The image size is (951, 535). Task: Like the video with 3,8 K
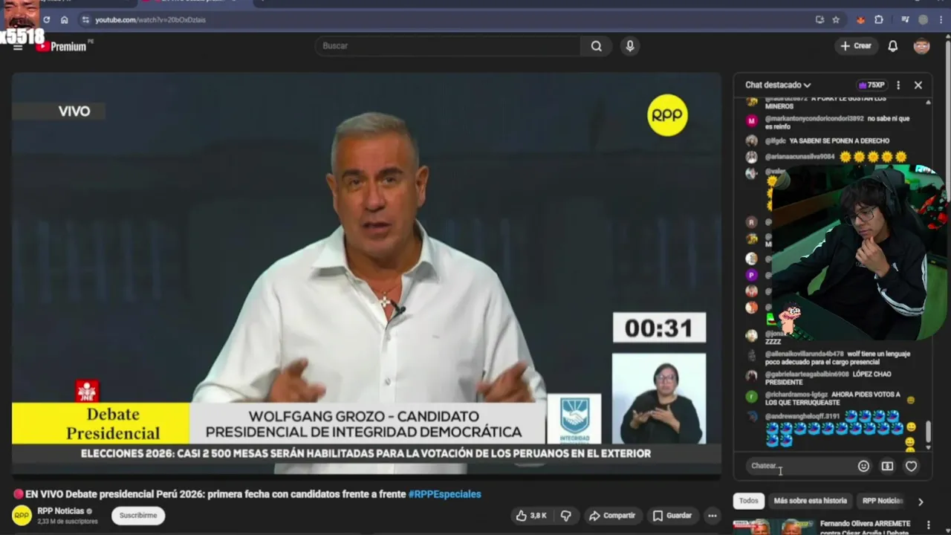pos(530,516)
